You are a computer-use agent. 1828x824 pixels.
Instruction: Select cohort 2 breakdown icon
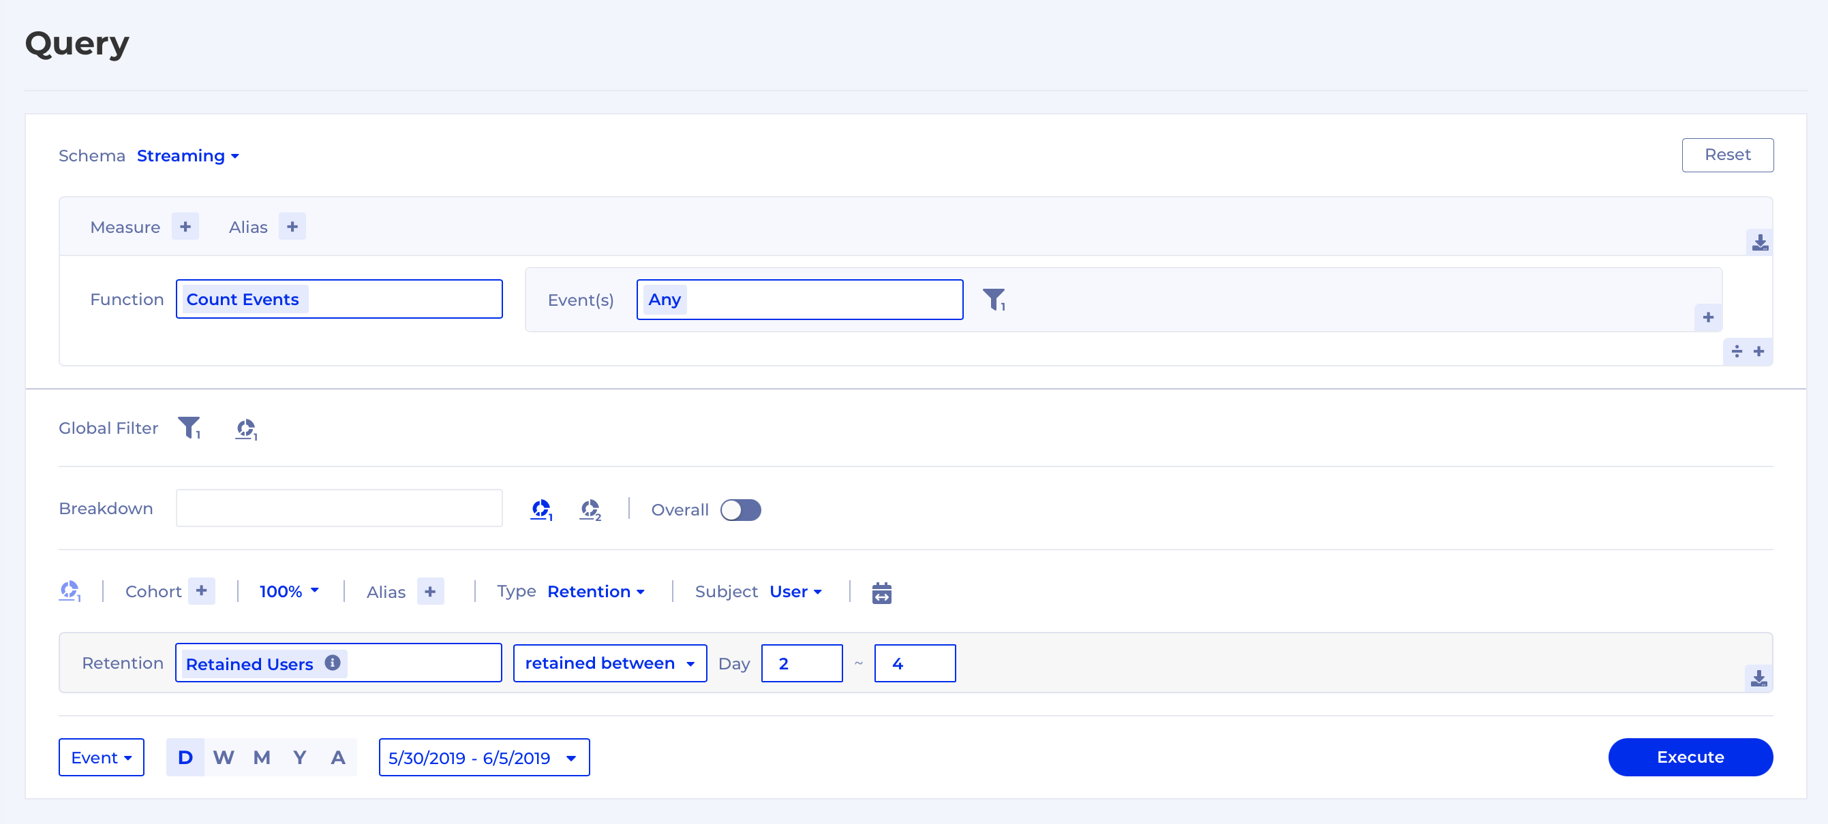(x=590, y=509)
